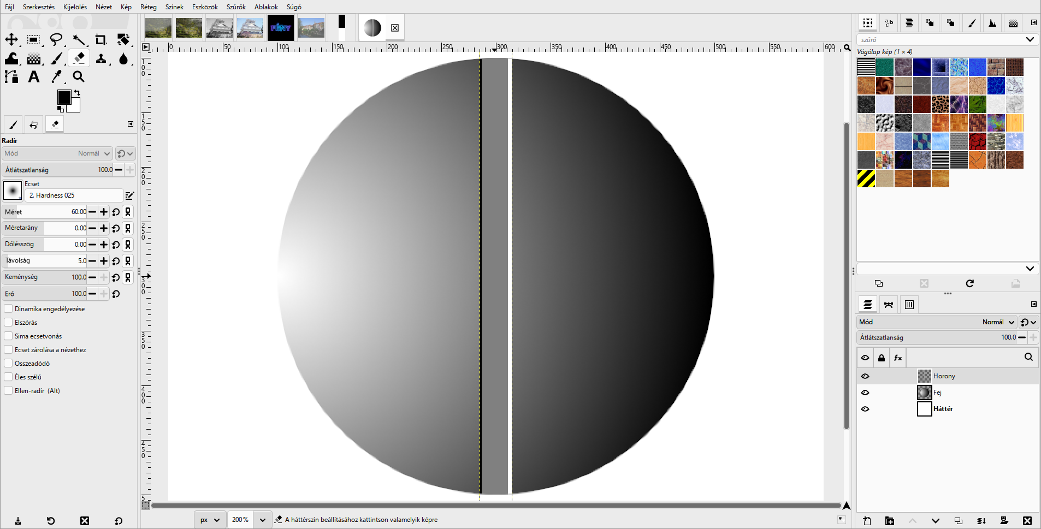Open the zoom percentage dropdown
The height and width of the screenshot is (529, 1041).
pyautogui.click(x=263, y=520)
